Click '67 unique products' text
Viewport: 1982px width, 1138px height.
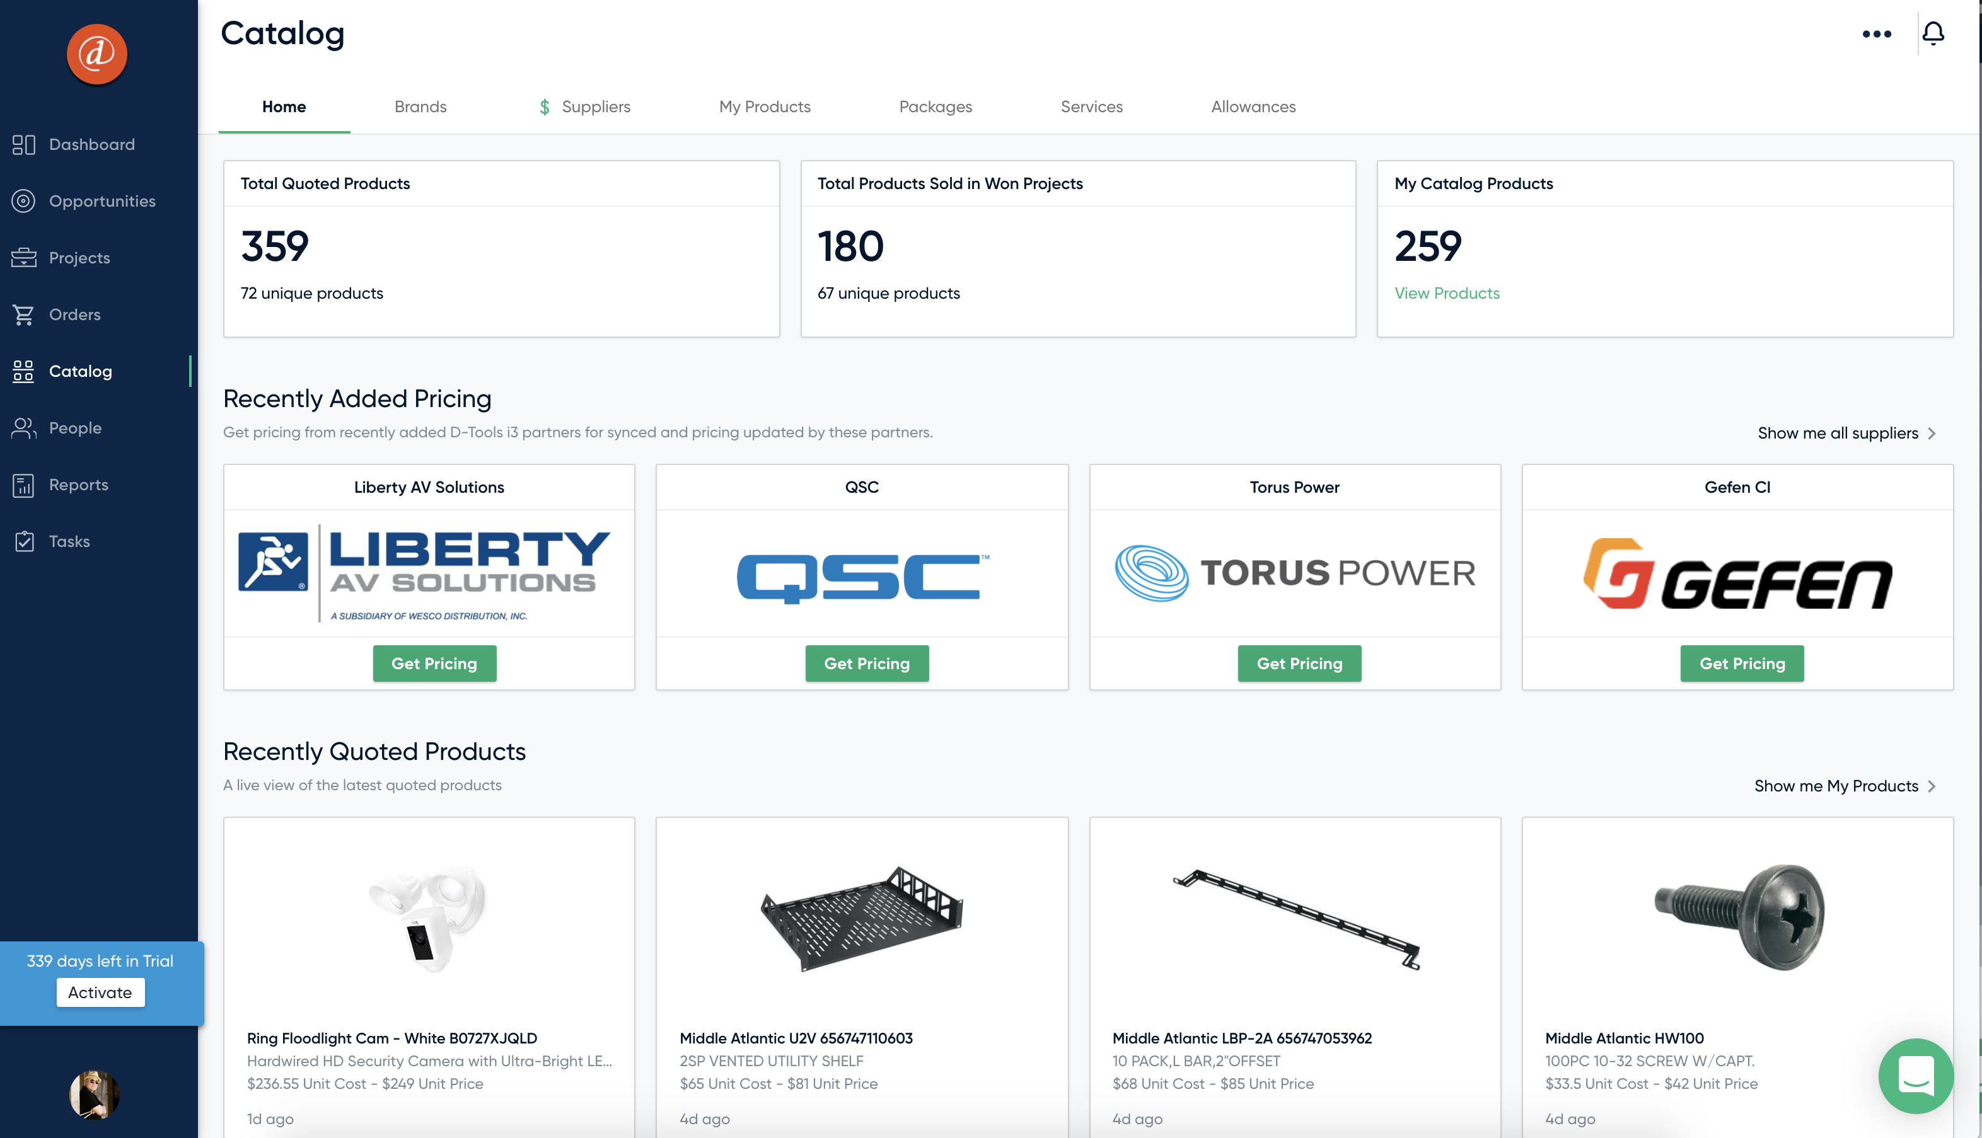pyautogui.click(x=888, y=293)
